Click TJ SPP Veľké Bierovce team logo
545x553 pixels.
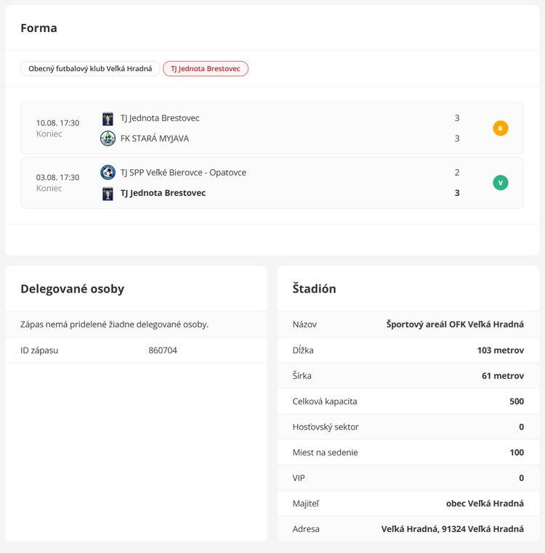108,173
